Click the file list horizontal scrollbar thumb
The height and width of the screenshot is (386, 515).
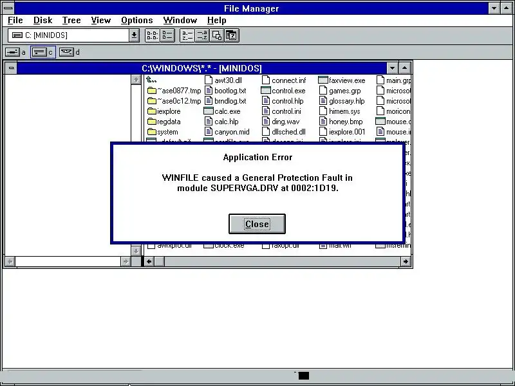click(x=159, y=262)
